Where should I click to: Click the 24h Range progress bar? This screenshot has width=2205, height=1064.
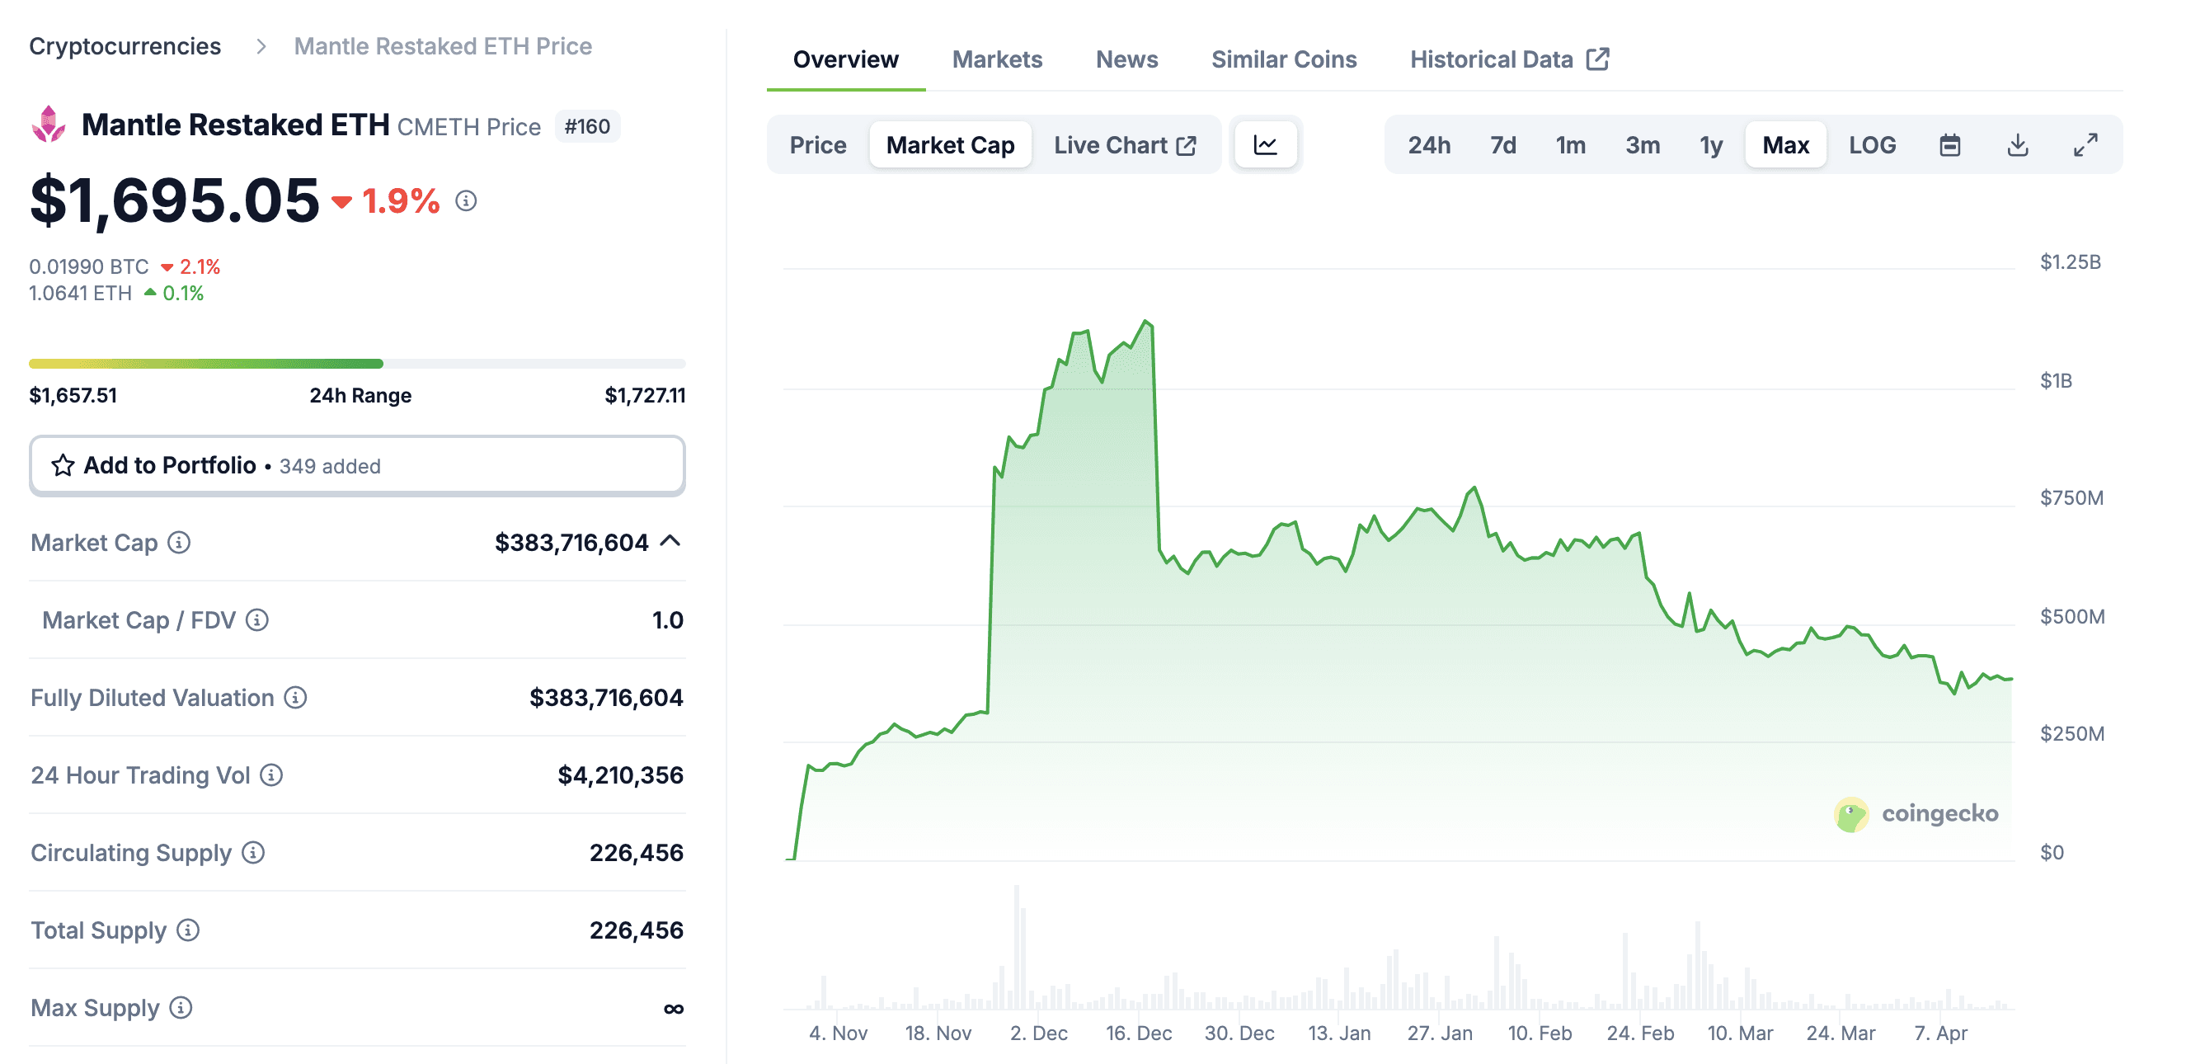[357, 364]
